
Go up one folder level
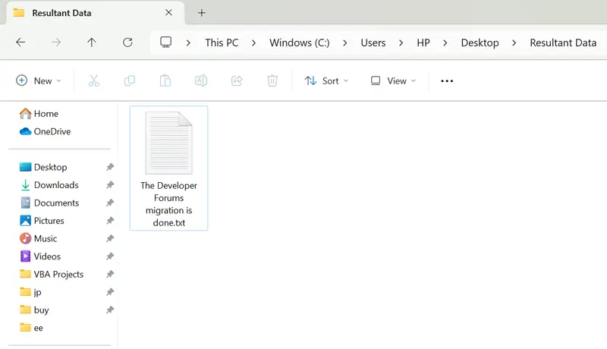pos(92,42)
